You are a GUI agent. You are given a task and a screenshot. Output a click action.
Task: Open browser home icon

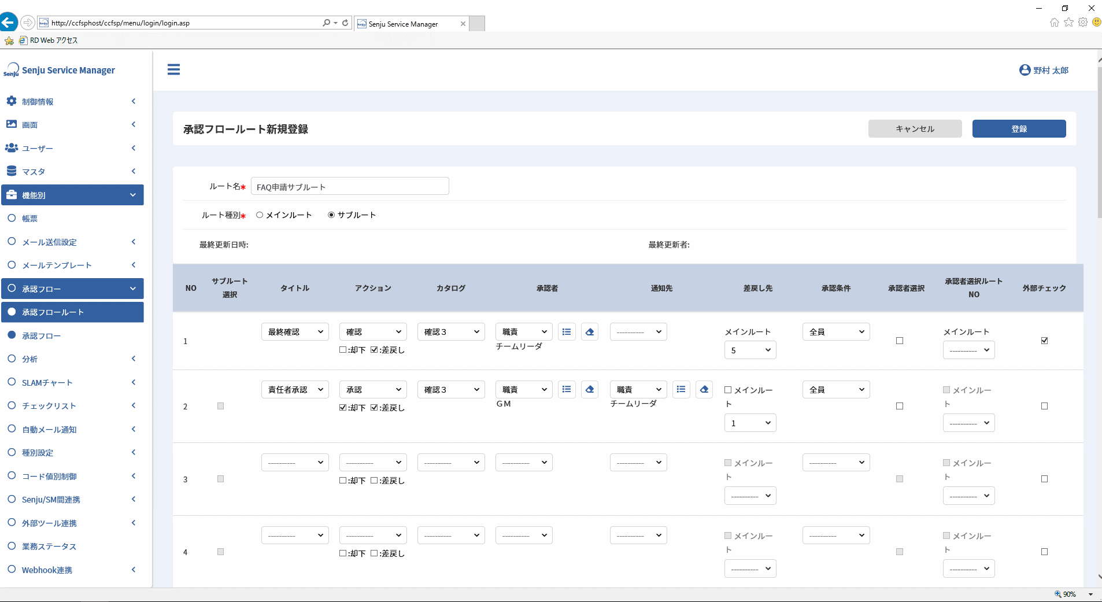[1055, 23]
